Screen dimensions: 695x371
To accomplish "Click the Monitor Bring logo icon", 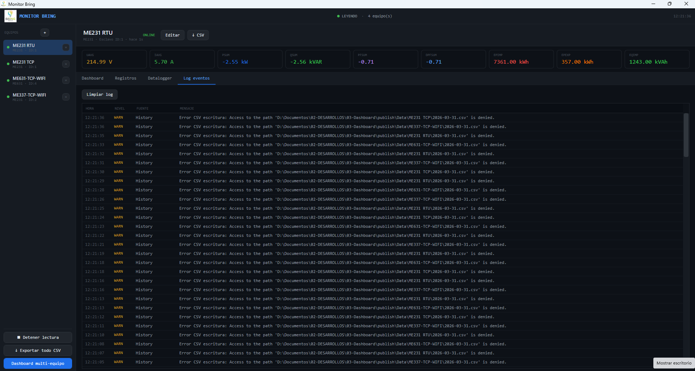I will 10,16.
